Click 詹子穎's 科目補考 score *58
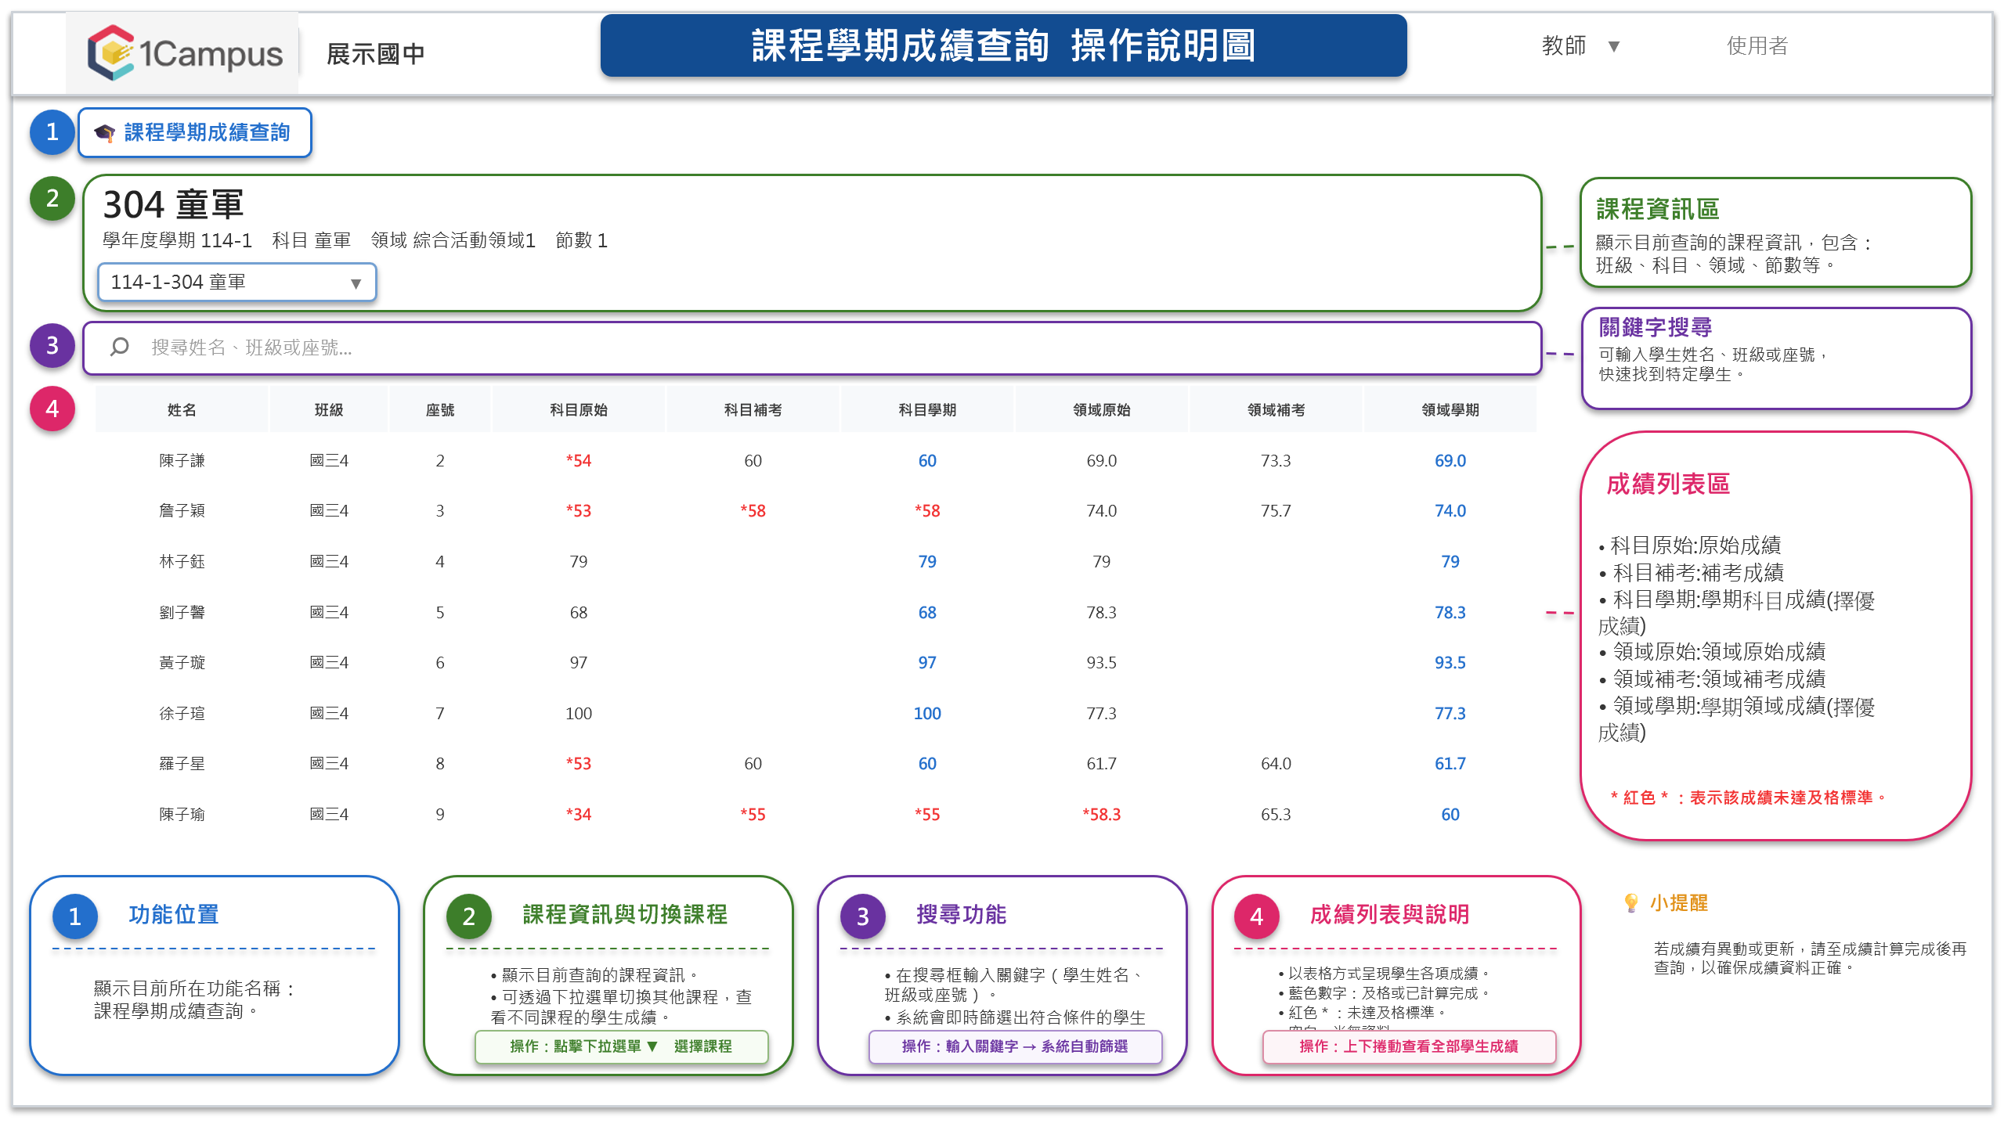Viewport: 2004px width, 1127px height. point(753,510)
